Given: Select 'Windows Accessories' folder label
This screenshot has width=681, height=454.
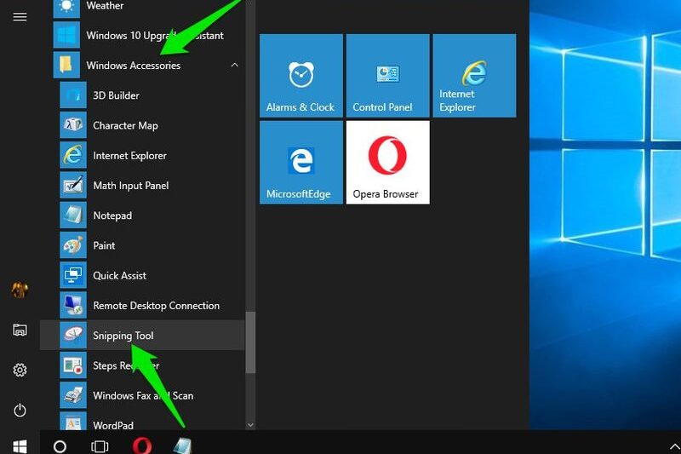Looking at the screenshot, I should 134,66.
